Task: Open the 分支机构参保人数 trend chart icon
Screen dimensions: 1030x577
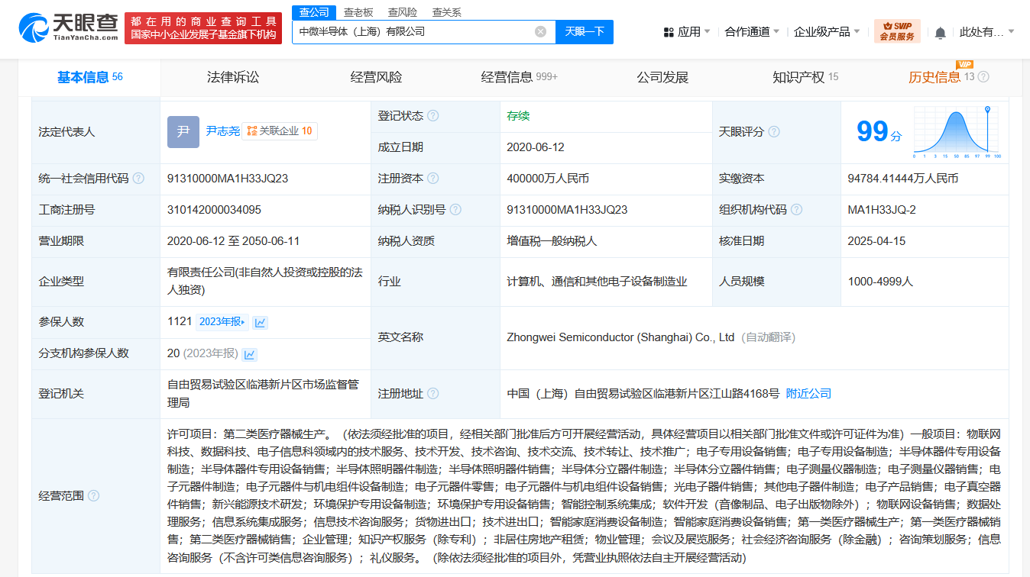Action: (x=250, y=354)
